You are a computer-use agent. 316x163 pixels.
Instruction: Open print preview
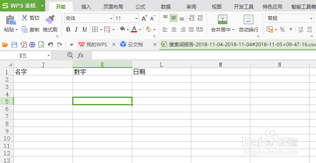pyautogui.click(x=41, y=45)
